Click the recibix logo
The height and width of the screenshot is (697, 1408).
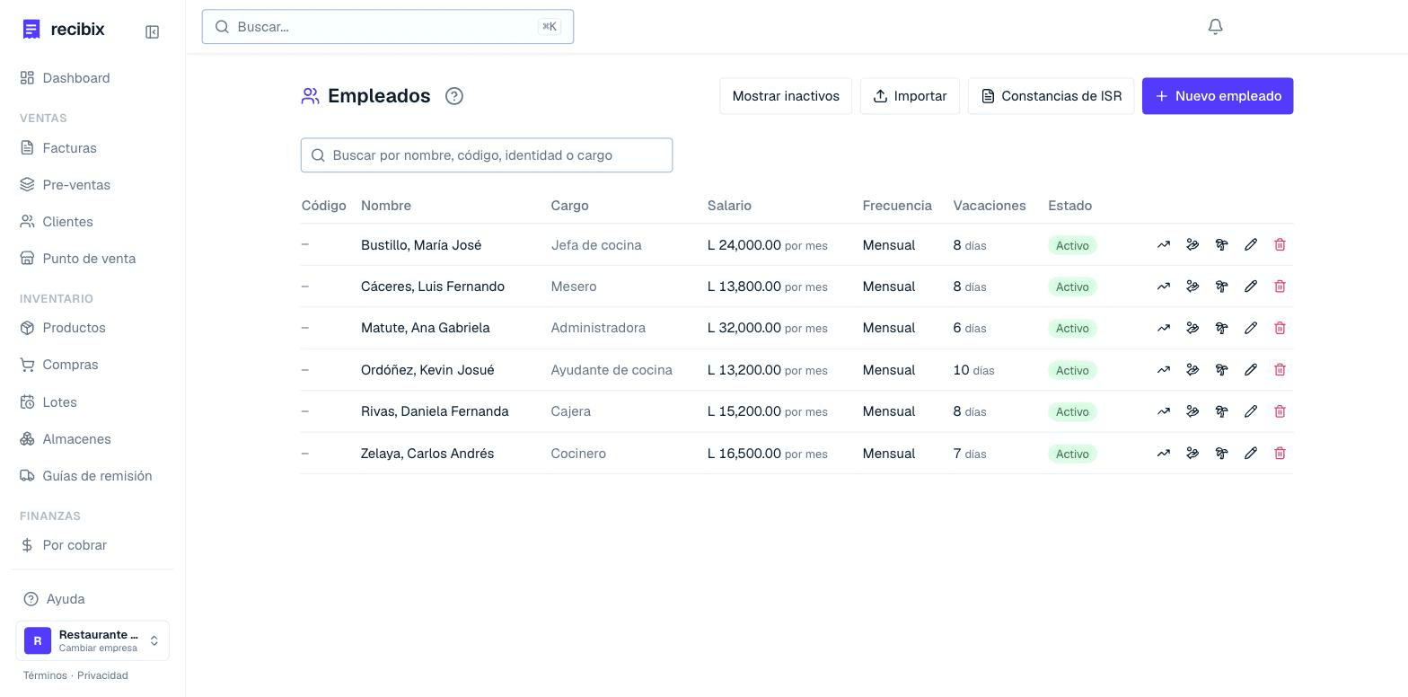(64, 30)
